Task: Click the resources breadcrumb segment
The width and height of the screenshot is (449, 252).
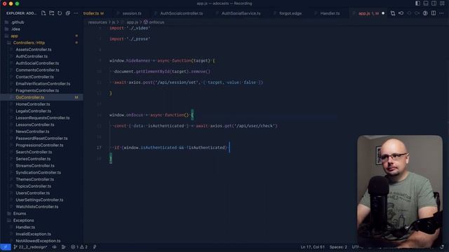Action: [98, 22]
